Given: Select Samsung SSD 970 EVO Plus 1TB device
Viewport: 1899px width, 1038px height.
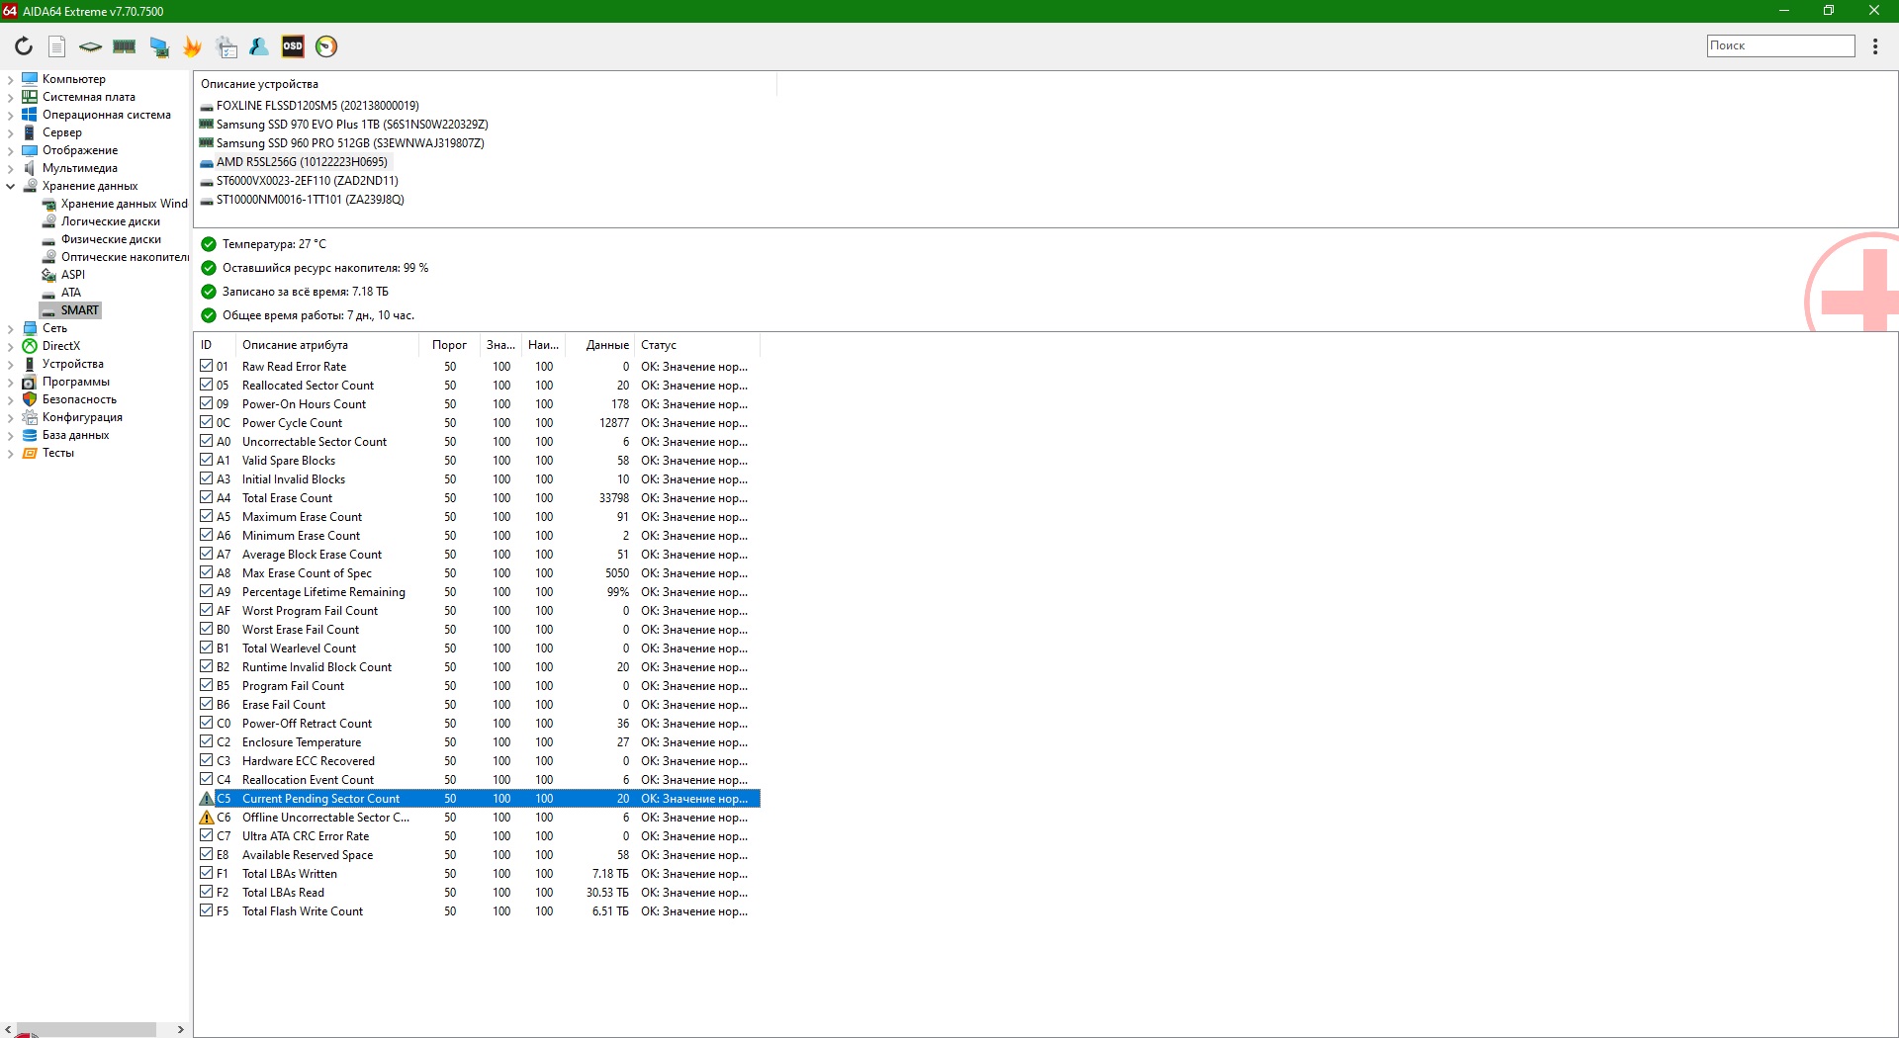Looking at the screenshot, I should point(351,125).
